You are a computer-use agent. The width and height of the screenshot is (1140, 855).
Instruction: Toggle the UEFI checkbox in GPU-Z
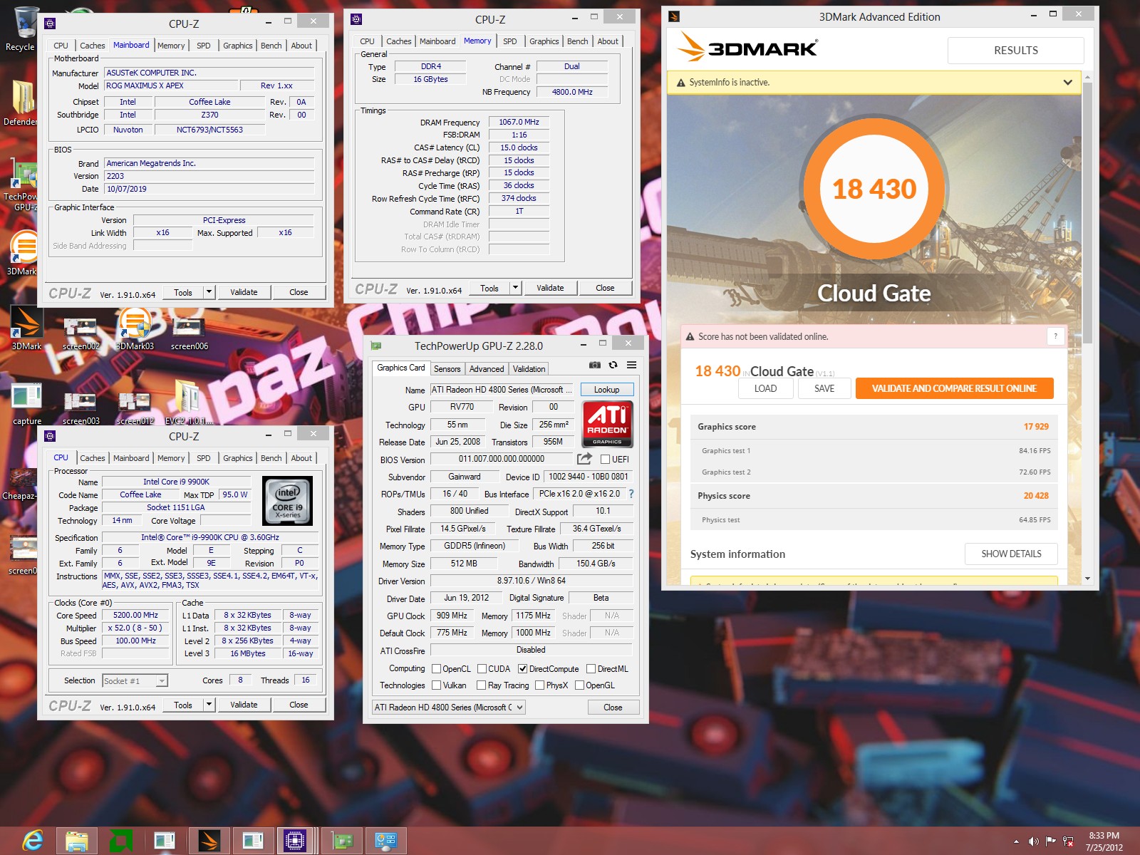click(605, 460)
